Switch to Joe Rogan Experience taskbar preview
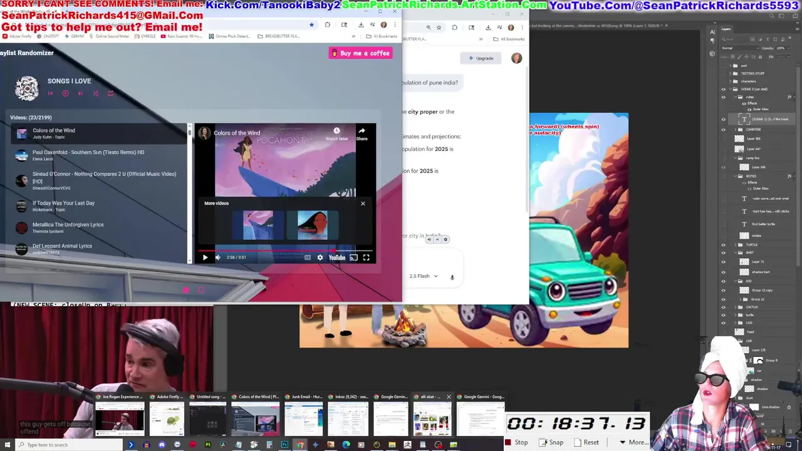This screenshot has width=802, height=451. [120, 416]
